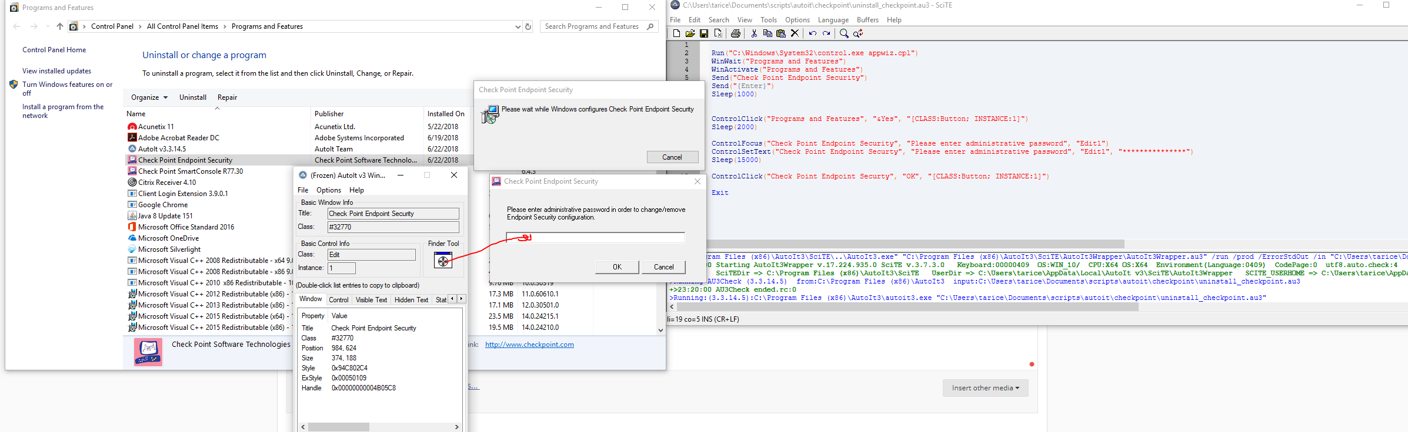This screenshot has height=432, width=1408.
Task: Click Turn Windows features on or off
Action: [67, 89]
